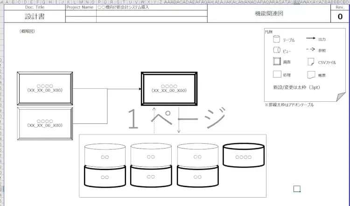
Task: Click the Project Name label cell
Action: [x=80, y=7]
